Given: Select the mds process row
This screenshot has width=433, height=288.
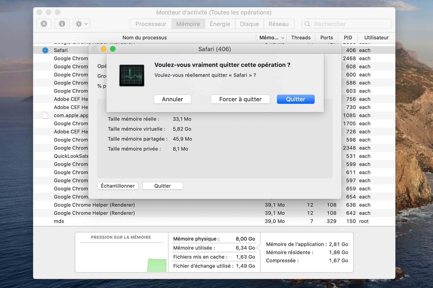Looking at the screenshot, I should tap(214, 221).
